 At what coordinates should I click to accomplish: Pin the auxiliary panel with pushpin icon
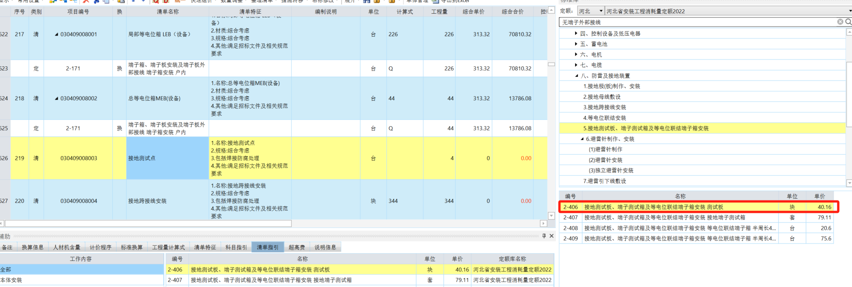pyautogui.click(x=544, y=236)
